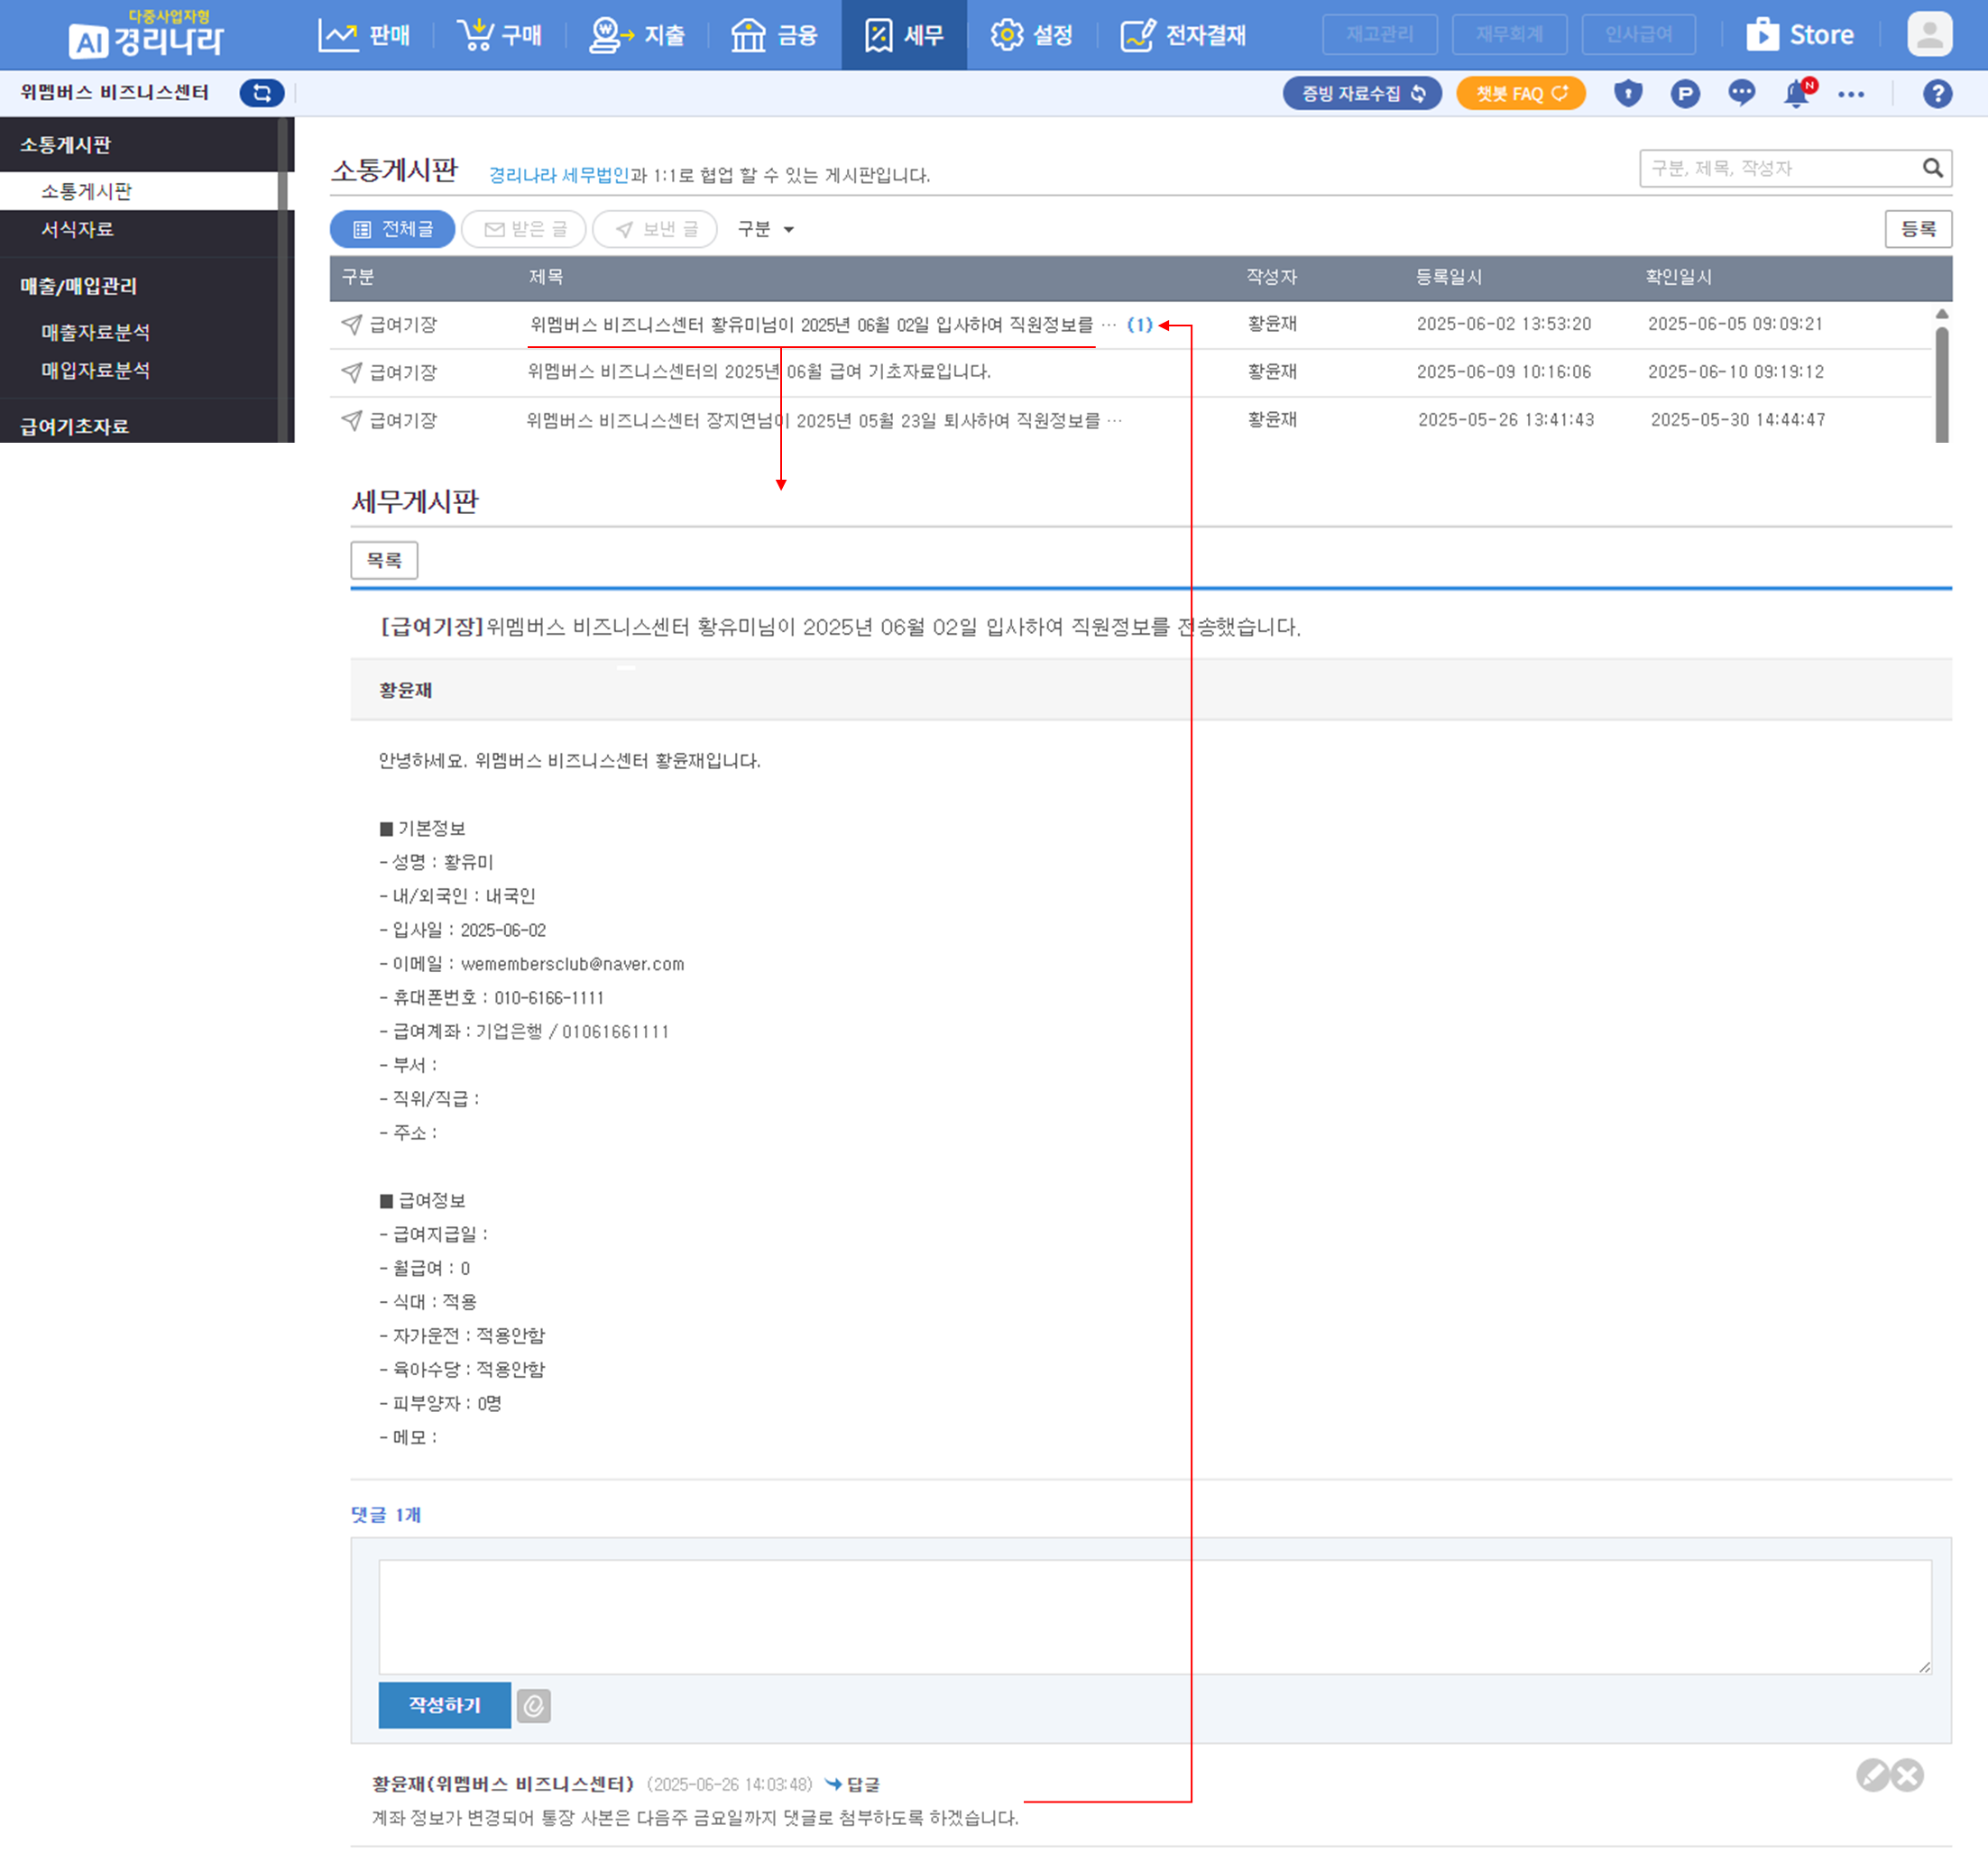Viewport: 1988px width, 1871px height.
Task: Click the shield security icon
Action: click(x=1628, y=94)
